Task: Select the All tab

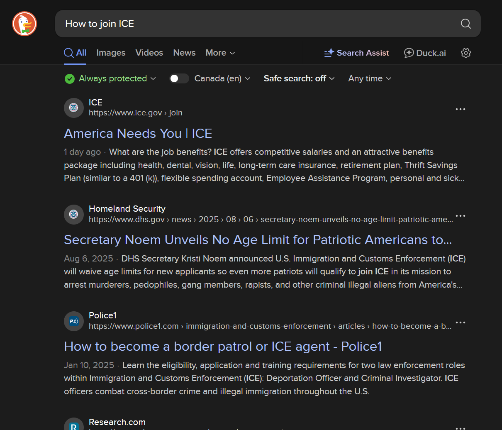Action: [x=75, y=53]
